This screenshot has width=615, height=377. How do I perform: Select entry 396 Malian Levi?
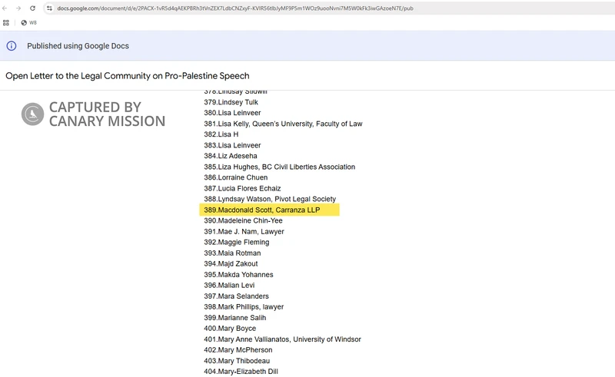[x=229, y=286]
